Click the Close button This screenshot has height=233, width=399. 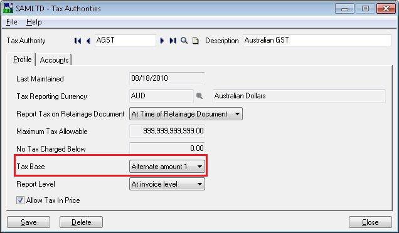pos(370,222)
